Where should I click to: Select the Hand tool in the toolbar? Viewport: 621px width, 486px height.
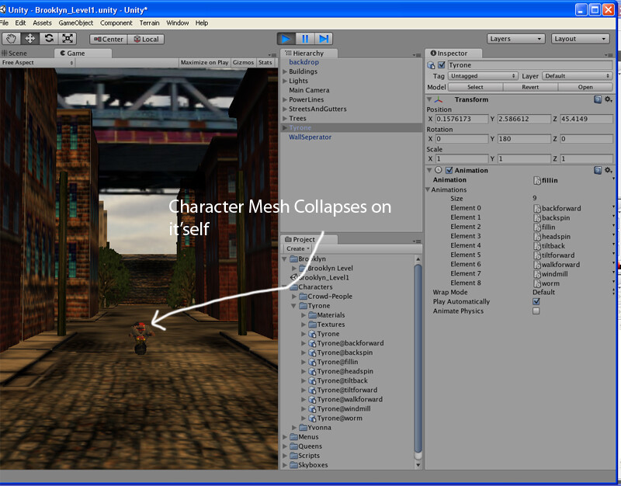[11, 38]
